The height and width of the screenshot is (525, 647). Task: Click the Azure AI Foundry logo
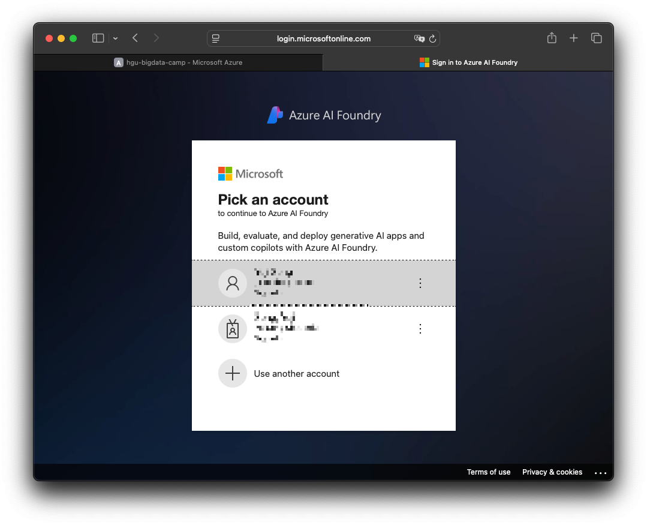[324, 115]
